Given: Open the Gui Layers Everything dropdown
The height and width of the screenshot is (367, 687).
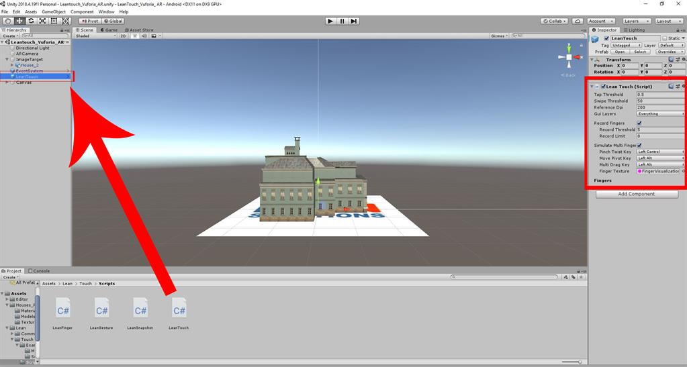Looking at the screenshot, I should pos(660,113).
